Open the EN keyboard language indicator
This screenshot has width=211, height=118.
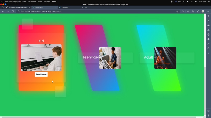pyautogui.click(x=176, y=2)
